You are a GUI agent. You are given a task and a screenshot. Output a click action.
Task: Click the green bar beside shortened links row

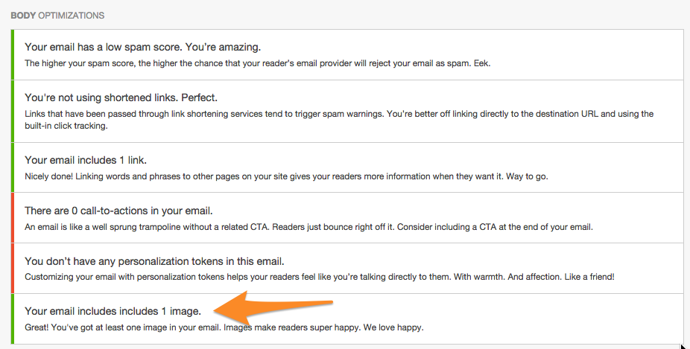click(13, 111)
